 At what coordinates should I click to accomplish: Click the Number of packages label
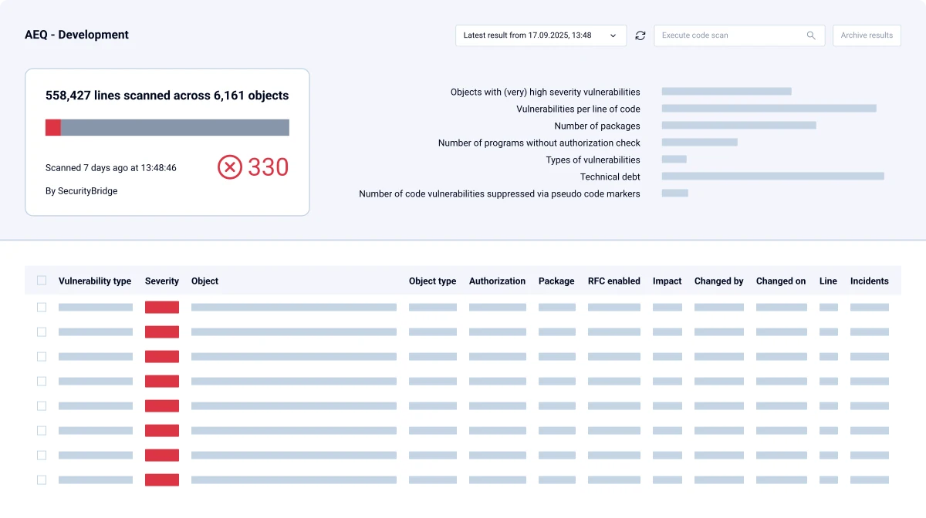point(597,126)
